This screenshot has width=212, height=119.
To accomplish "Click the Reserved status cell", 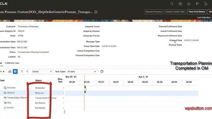I will tap(39, 93).
